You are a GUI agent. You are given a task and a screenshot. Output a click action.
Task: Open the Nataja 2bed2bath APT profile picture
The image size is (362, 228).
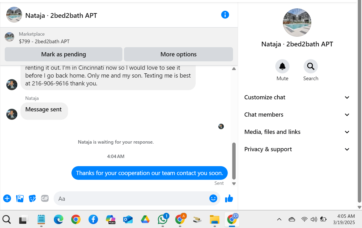tap(297, 23)
